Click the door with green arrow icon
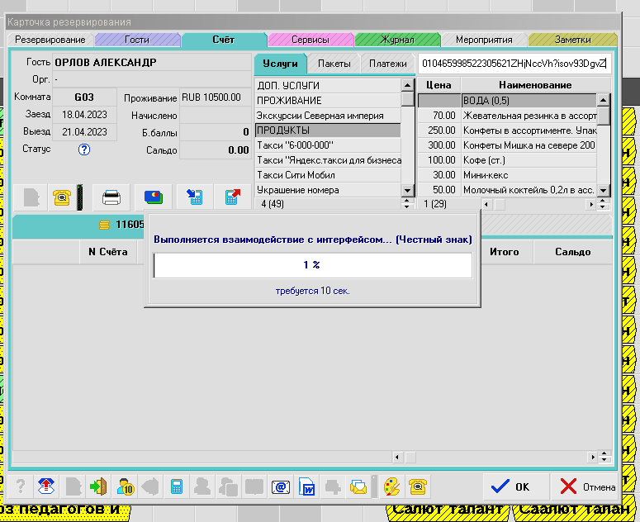Image resolution: width=640 pixels, height=522 pixels. coord(99,486)
